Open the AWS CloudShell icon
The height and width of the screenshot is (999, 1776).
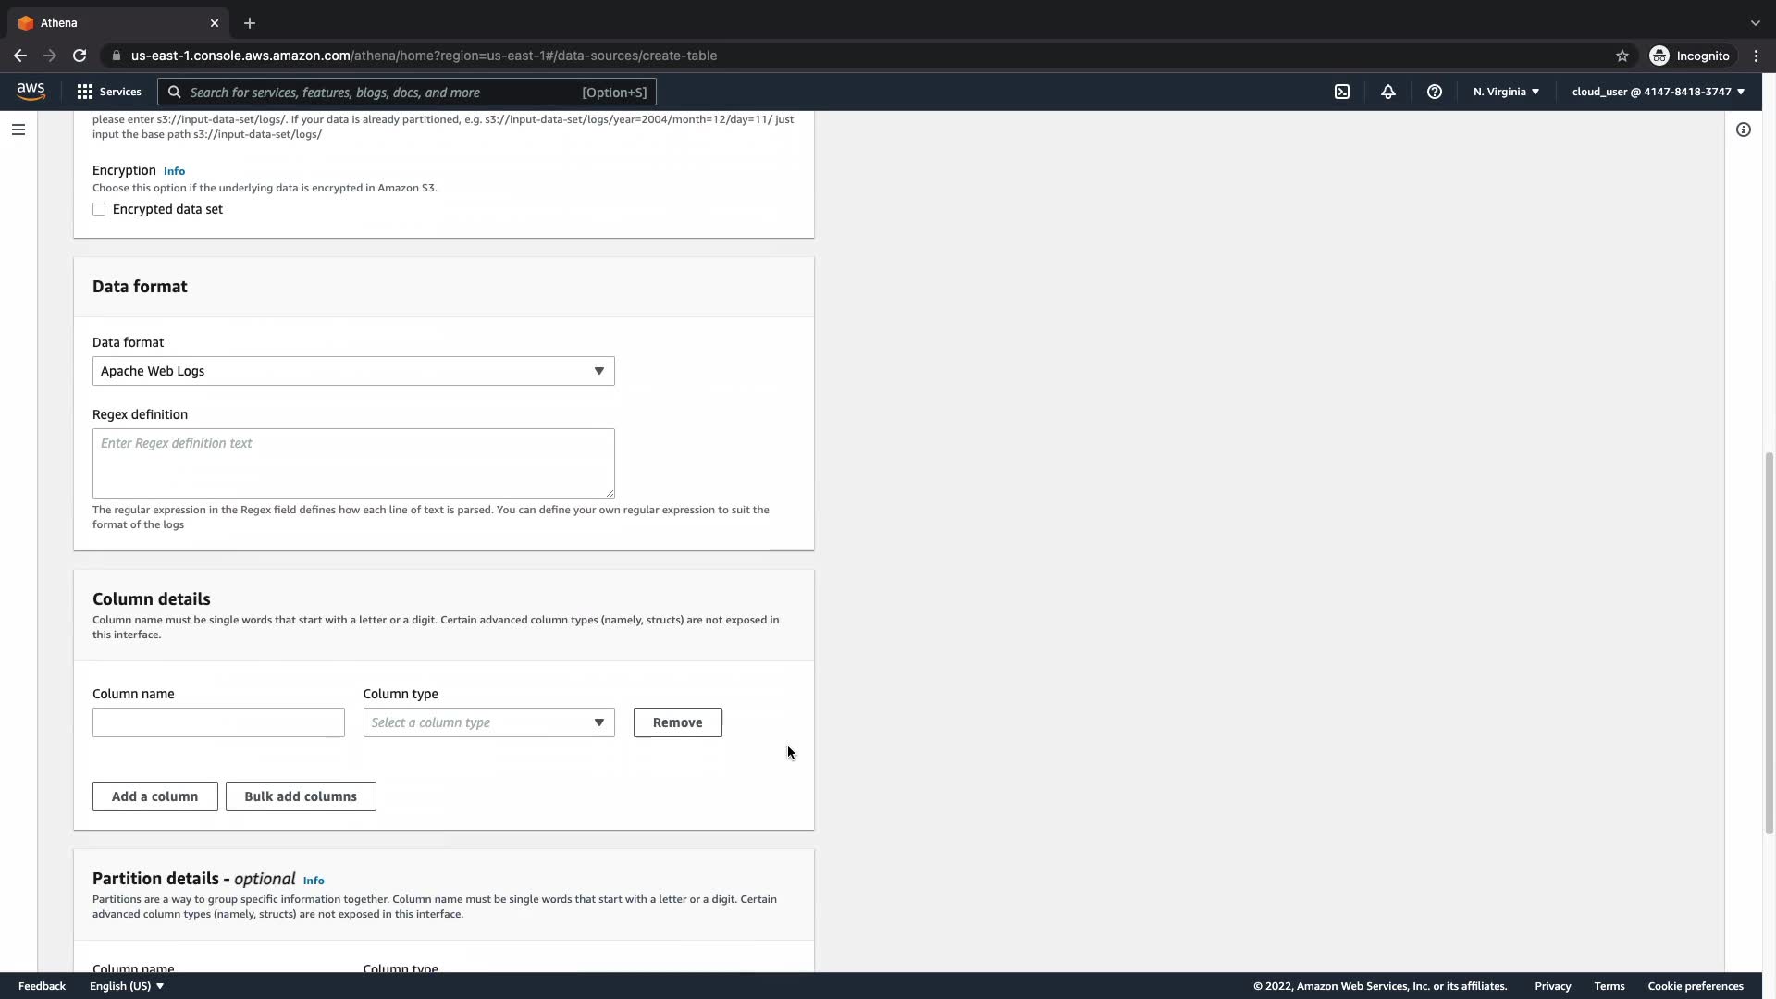click(1342, 92)
